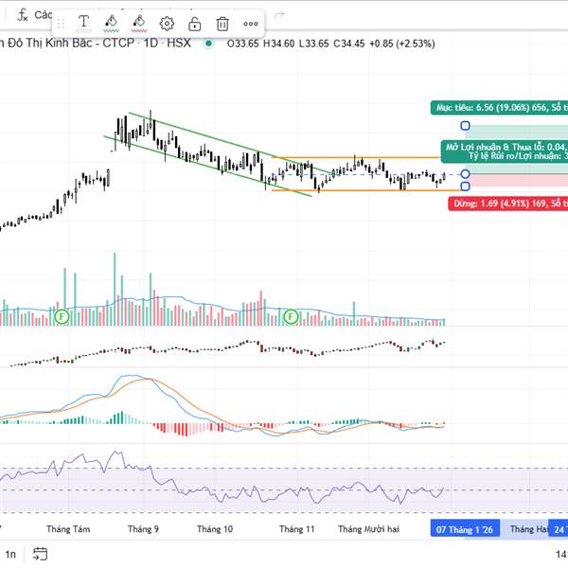The height and width of the screenshot is (568, 568).
Task: Open the more options ellipsis menu
Action: [250, 23]
